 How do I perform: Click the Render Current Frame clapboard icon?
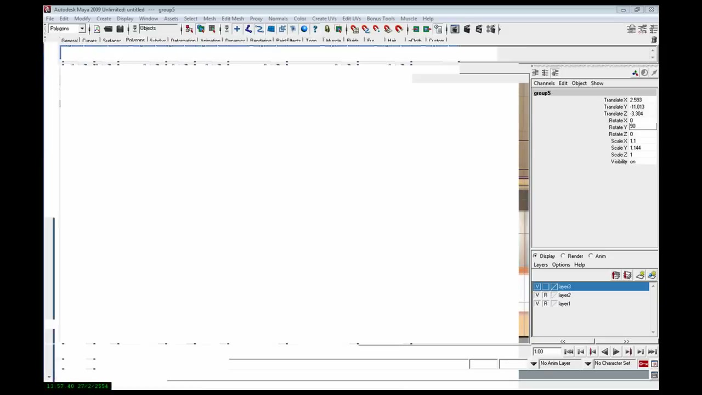point(467,29)
